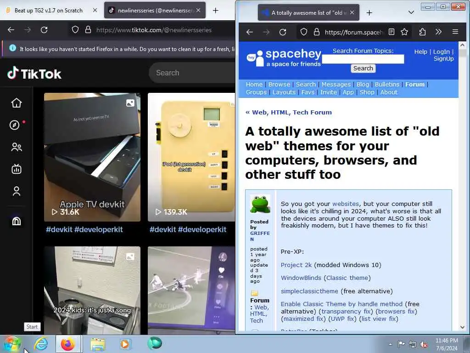Go back in the spacehey browser window
This screenshot has width=470, height=353.
tap(250, 32)
